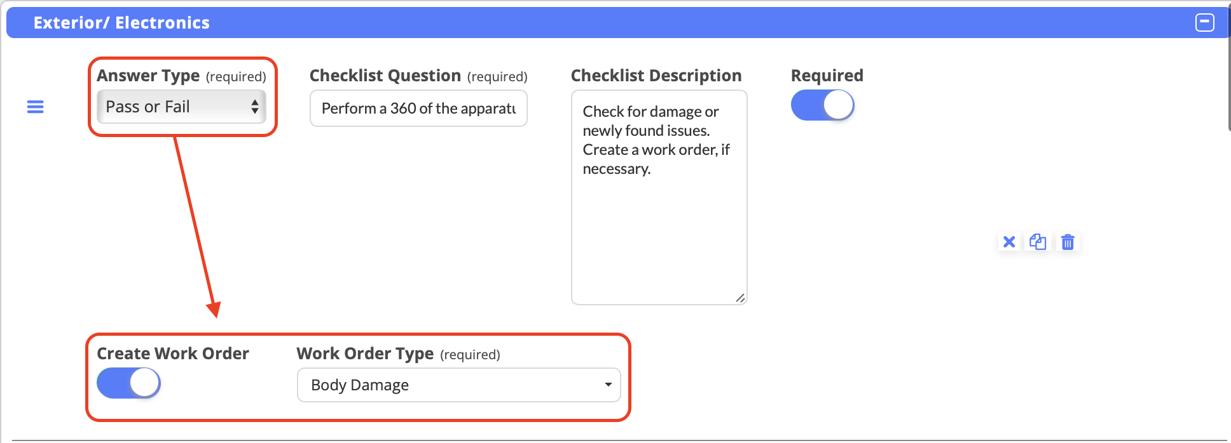Duplicate the checklist item with the copy icon
This screenshot has height=443, width=1231.
(x=1038, y=242)
